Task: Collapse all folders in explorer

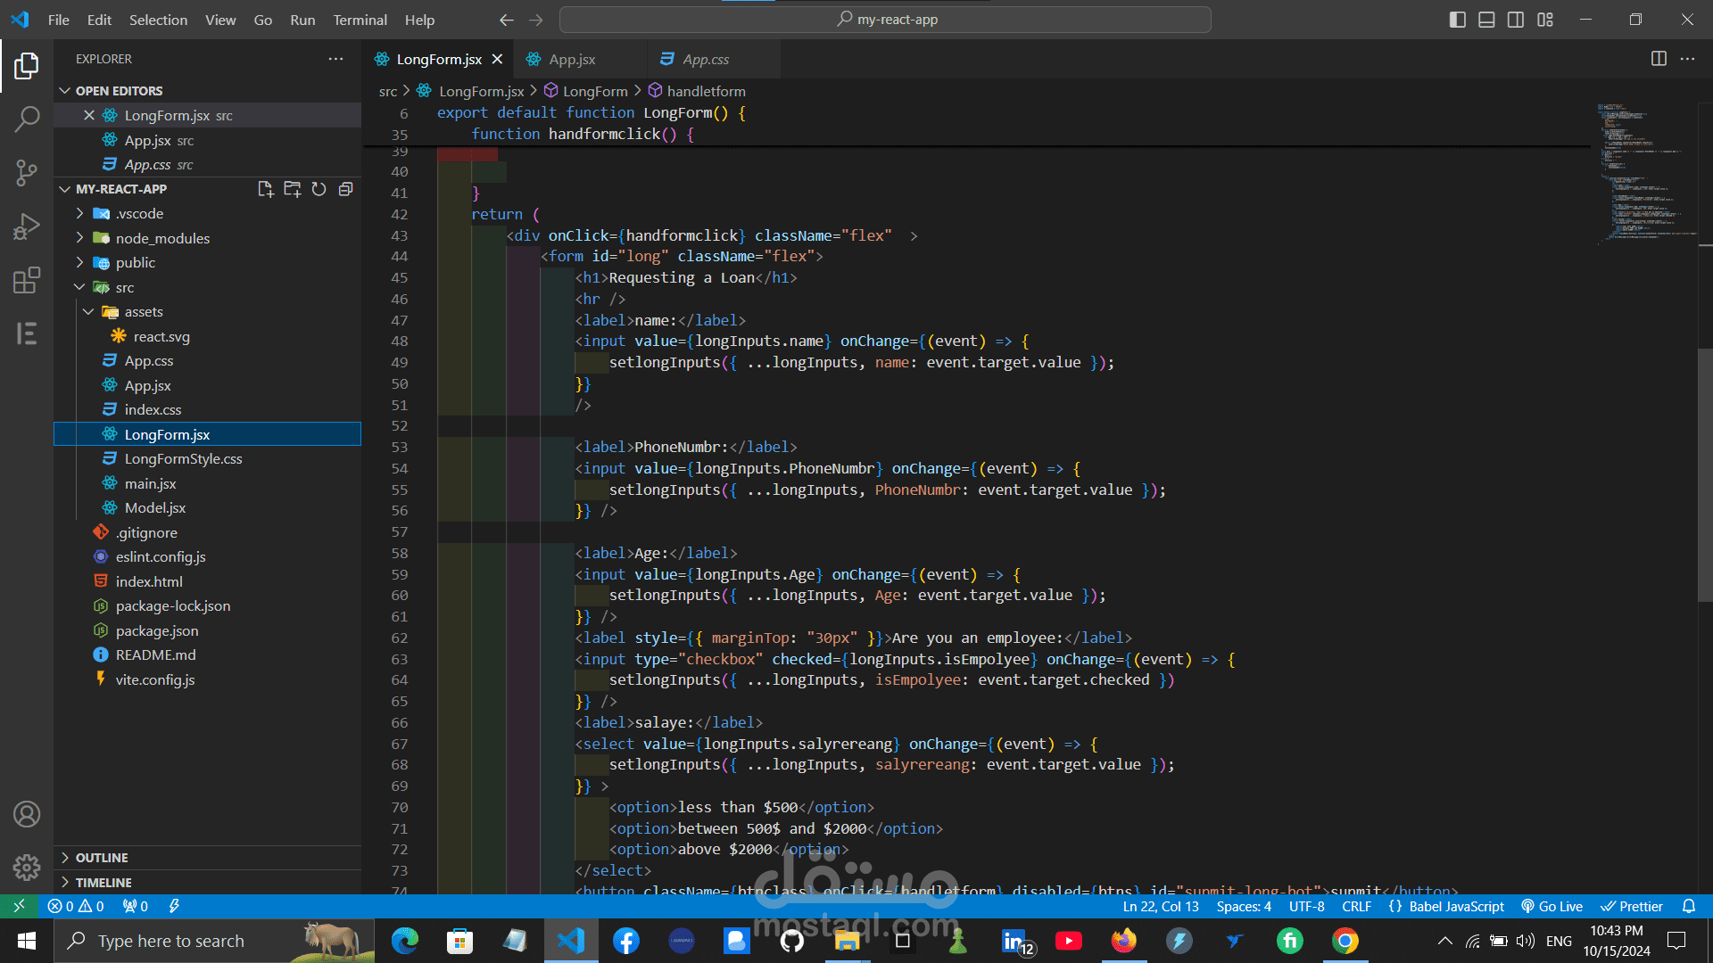Action: [x=345, y=189]
